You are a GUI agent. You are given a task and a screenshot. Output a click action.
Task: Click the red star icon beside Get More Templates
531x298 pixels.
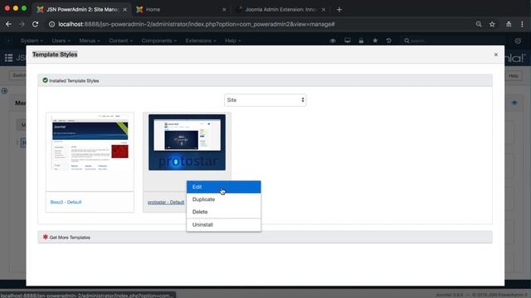point(45,237)
